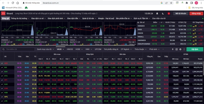Open Dấu trang khác bookmarks folder

(x=196, y=8)
